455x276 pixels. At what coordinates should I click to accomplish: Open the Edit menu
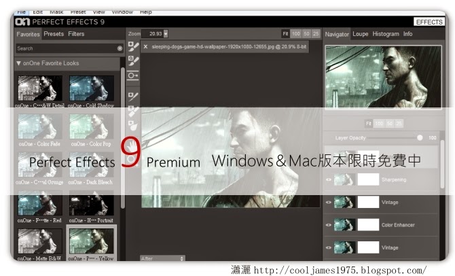click(38, 12)
